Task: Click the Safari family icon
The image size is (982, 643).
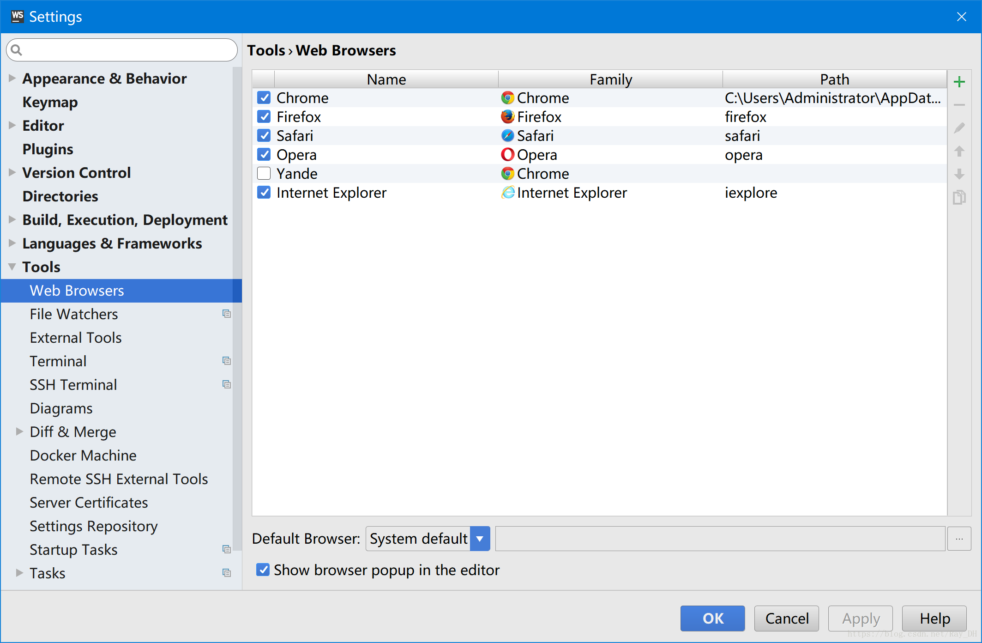Action: pyautogui.click(x=507, y=136)
